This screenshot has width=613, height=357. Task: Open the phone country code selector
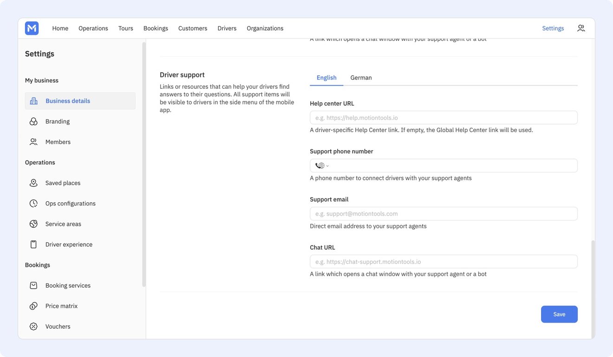[x=322, y=165]
